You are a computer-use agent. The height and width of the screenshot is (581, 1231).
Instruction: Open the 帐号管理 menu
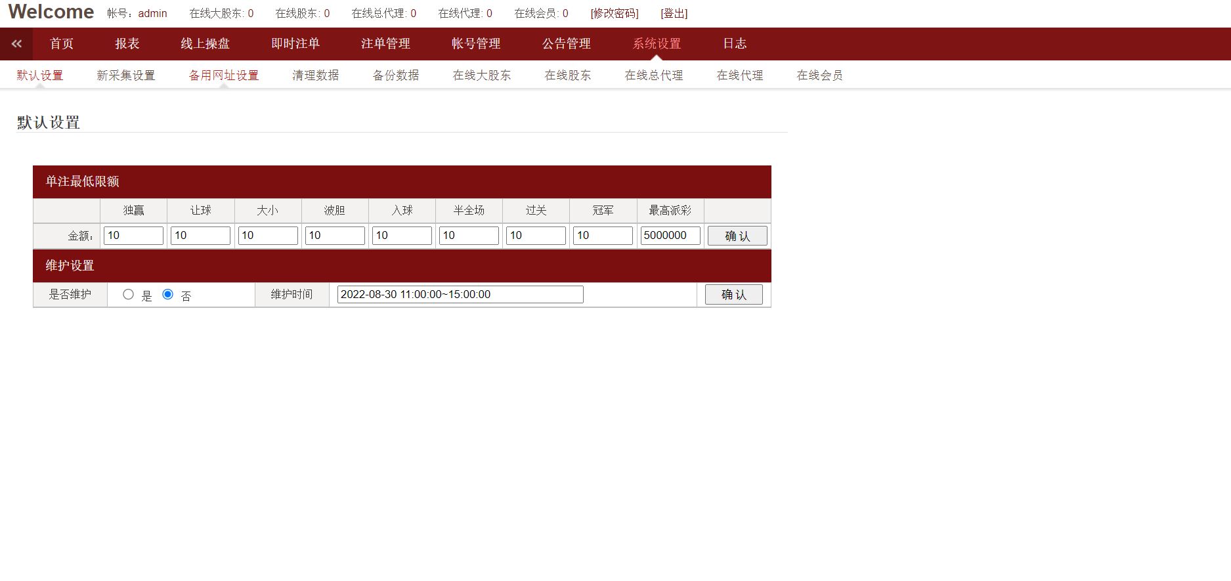tap(476, 44)
